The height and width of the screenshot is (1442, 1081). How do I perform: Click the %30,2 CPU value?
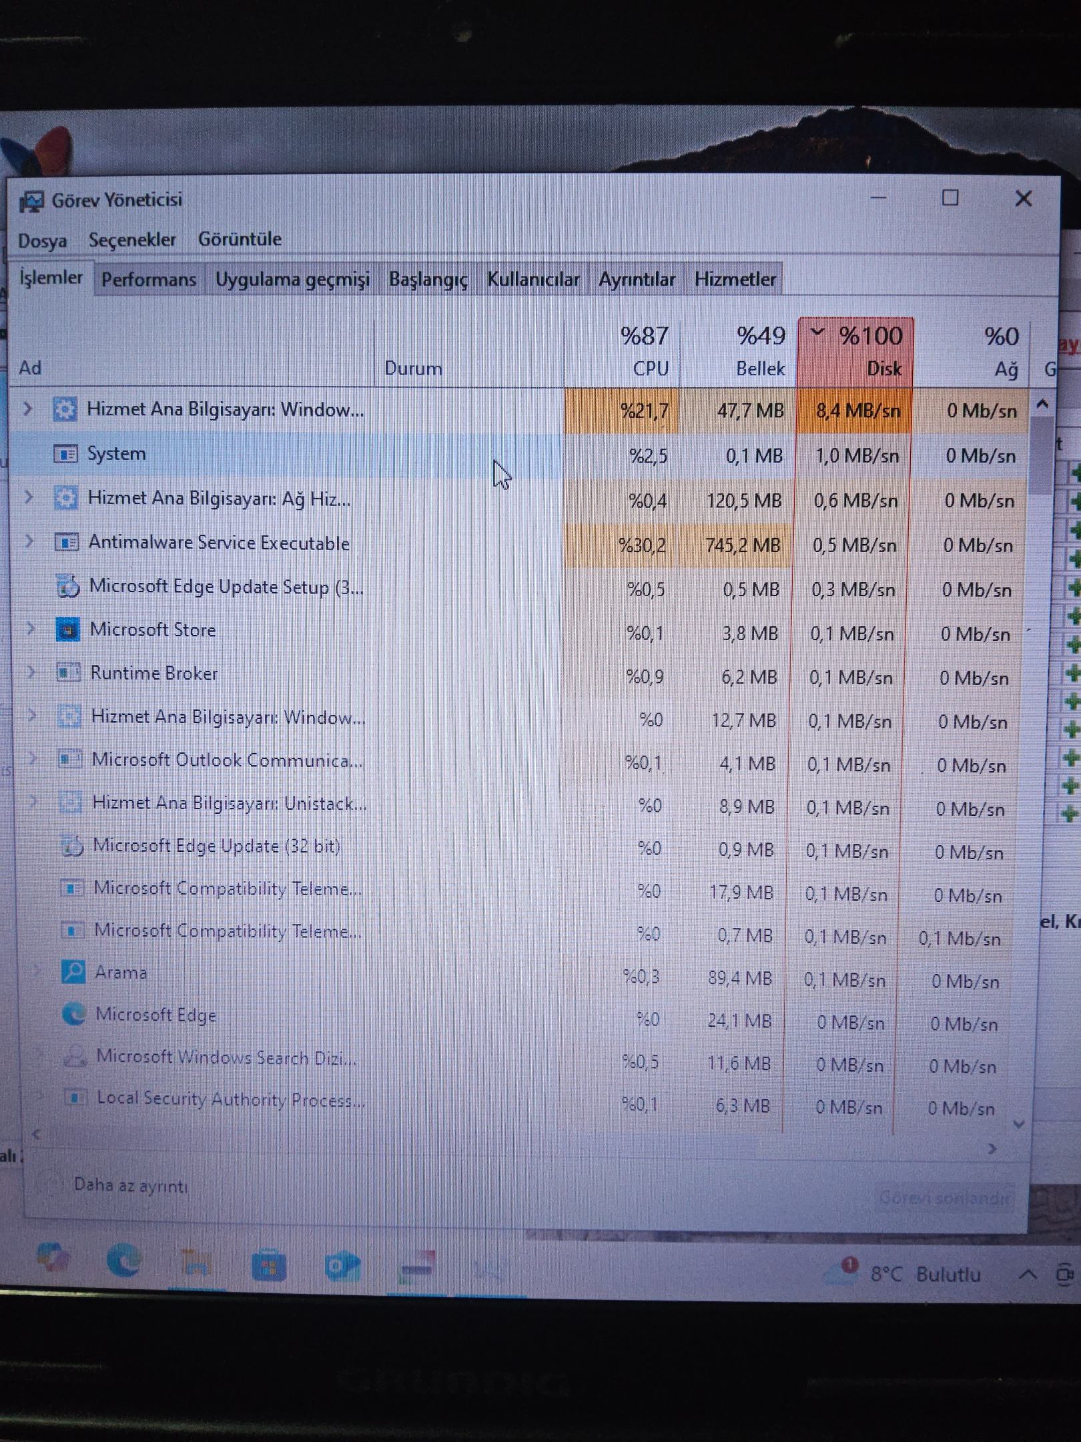[x=642, y=545]
